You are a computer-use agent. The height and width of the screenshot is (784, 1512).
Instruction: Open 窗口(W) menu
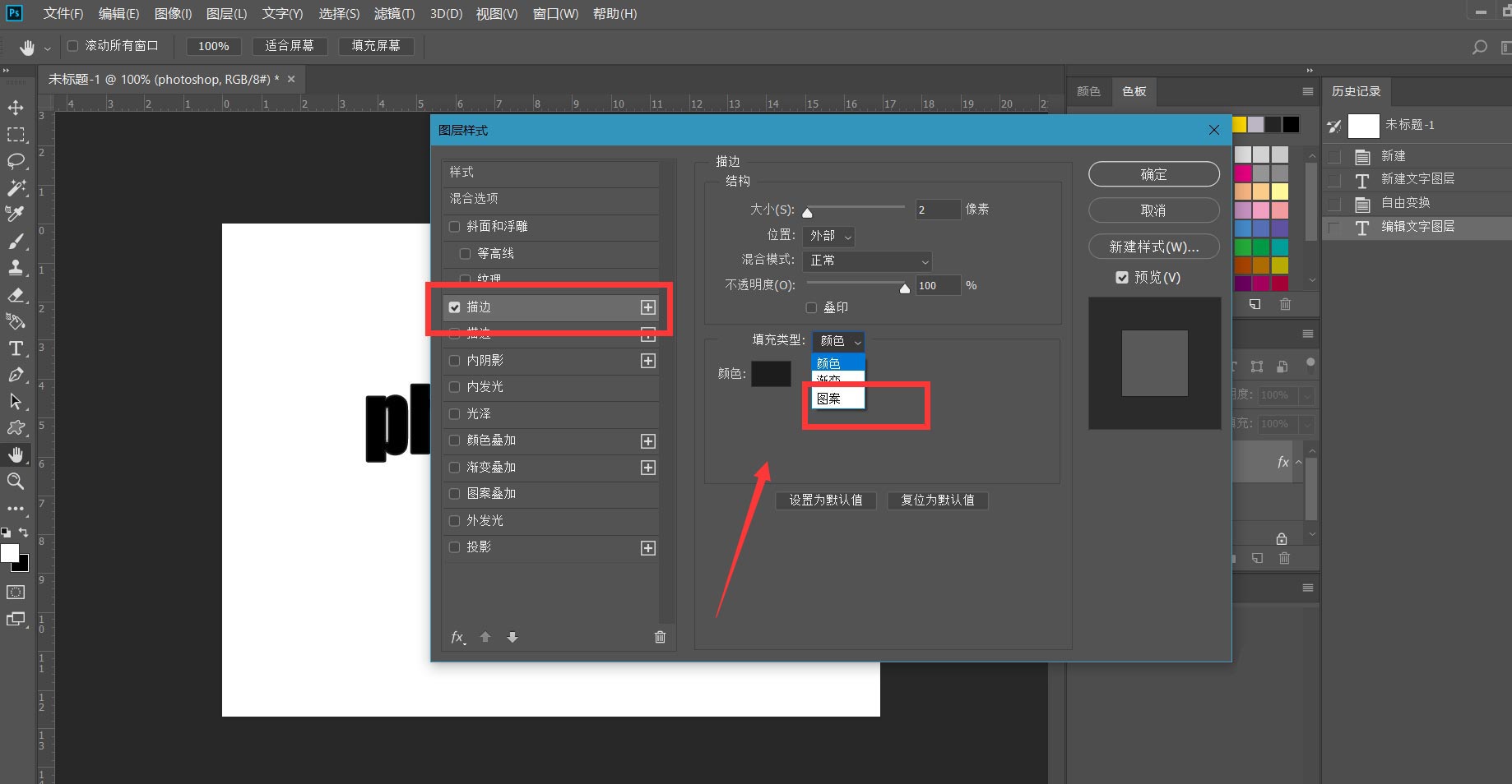[x=555, y=14]
